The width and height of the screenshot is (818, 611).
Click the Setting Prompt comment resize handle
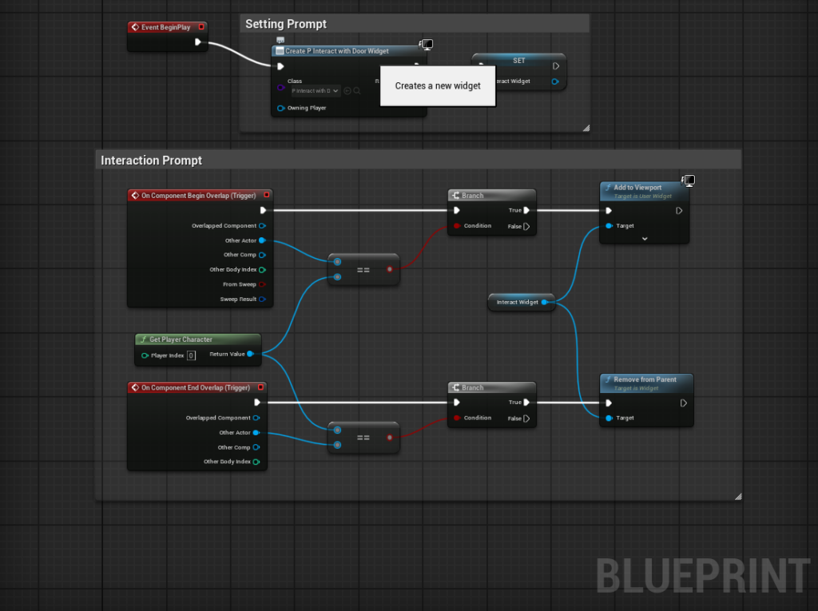585,127
